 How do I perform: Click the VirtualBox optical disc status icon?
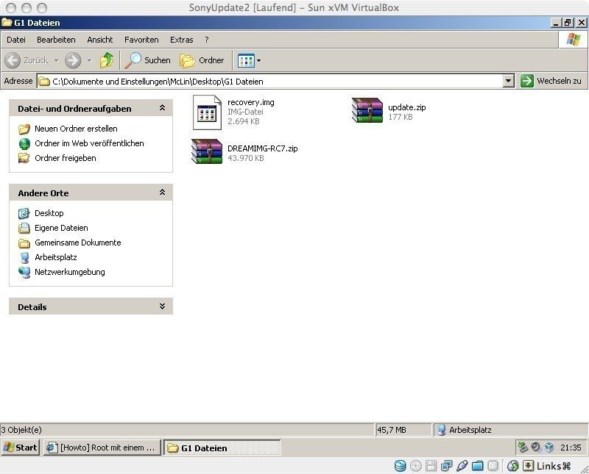pos(415,466)
